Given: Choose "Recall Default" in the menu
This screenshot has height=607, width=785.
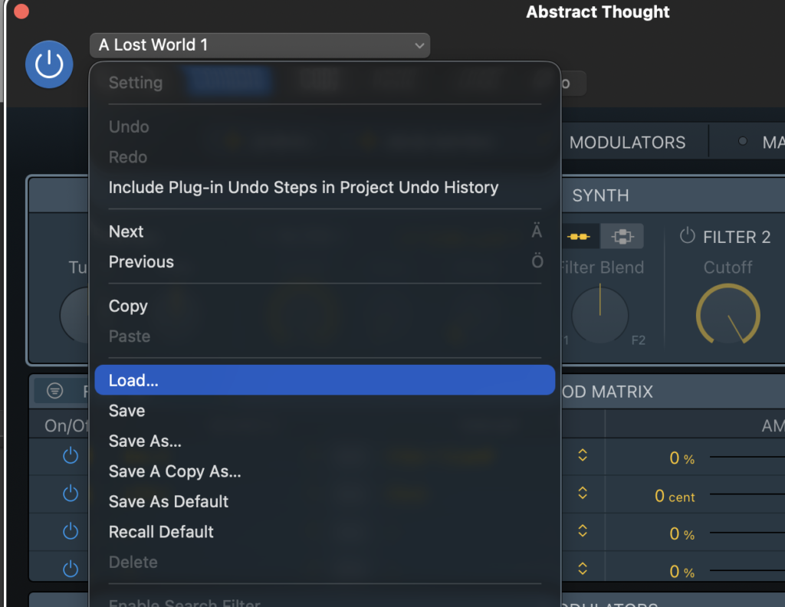Looking at the screenshot, I should (x=161, y=532).
